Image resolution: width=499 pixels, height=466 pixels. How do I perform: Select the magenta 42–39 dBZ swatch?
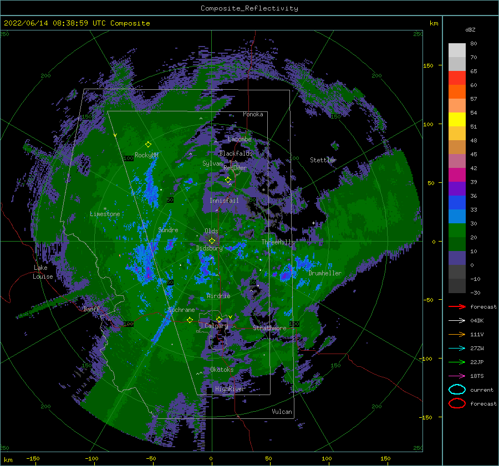click(457, 175)
